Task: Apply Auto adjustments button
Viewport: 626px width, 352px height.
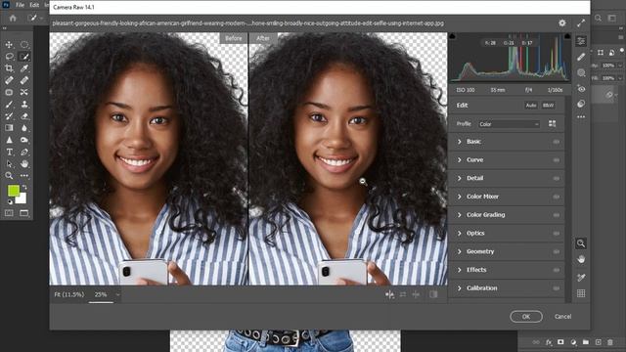Action: pyautogui.click(x=531, y=106)
